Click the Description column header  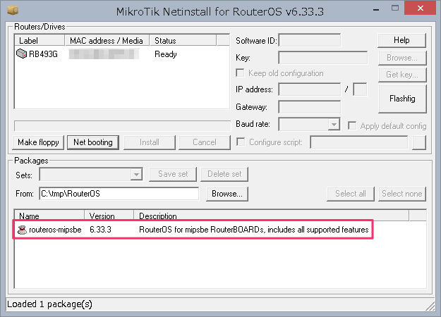pos(272,216)
